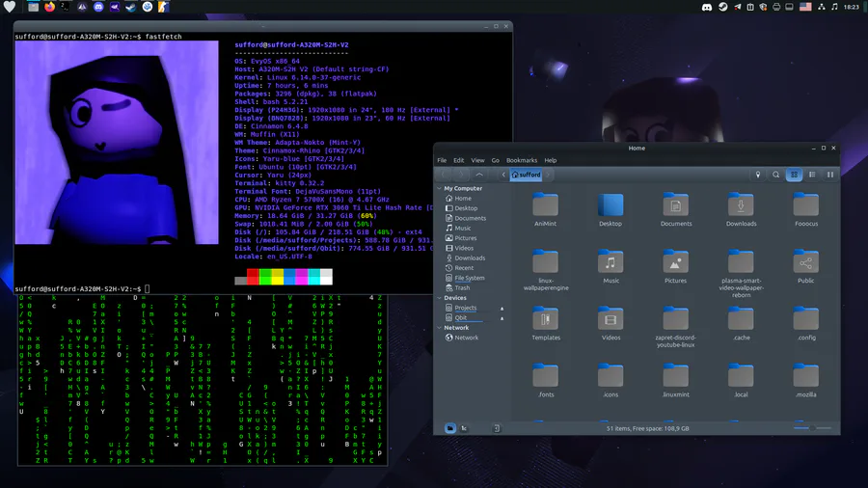Screen dimensions: 868x488
Task: Toggle location entry pin icon
Action: (758, 175)
